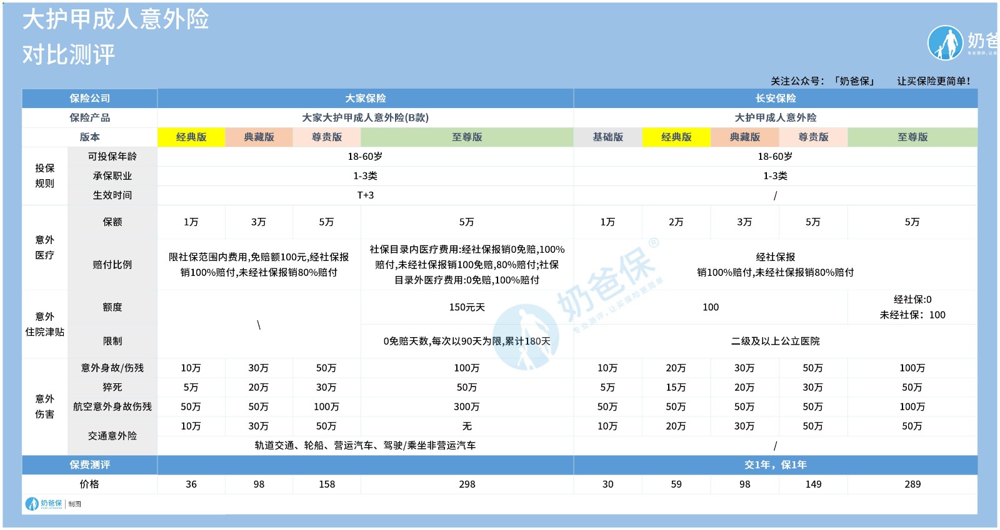Click the 交1年，保1年 payment term text
The image size is (1000, 530).
click(x=775, y=465)
